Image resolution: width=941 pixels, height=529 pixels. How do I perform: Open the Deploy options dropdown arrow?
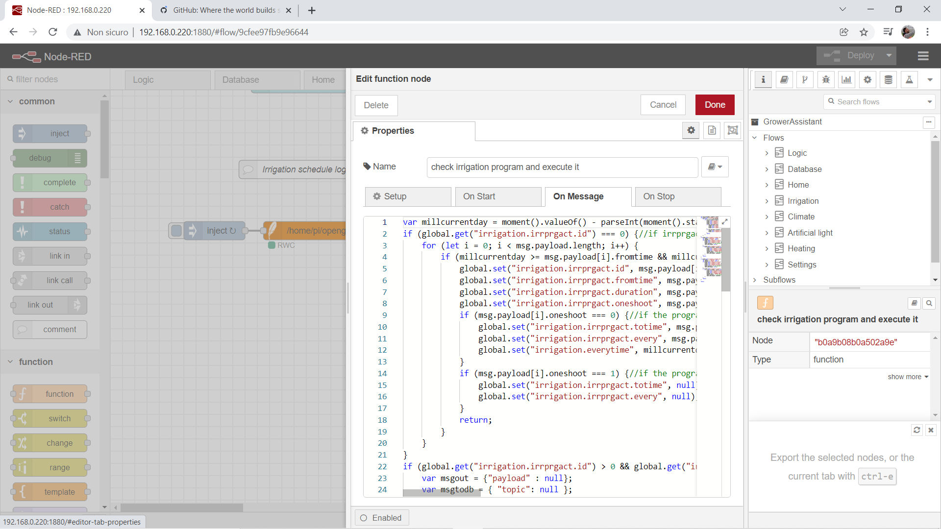click(x=889, y=56)
